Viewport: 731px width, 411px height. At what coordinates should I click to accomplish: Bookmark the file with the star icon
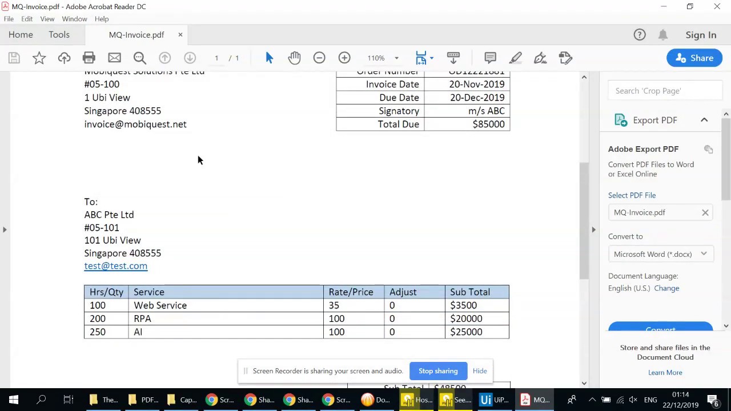[x=39, y=58]
